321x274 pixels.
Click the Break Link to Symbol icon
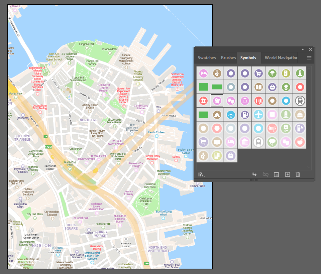265,174
